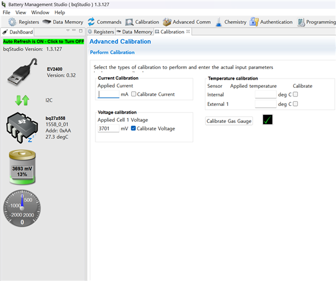Image resolution: width=336 pixels, height=281 pixels.
Task: Click the green checkmark status icon
Action: click(268, 119)
